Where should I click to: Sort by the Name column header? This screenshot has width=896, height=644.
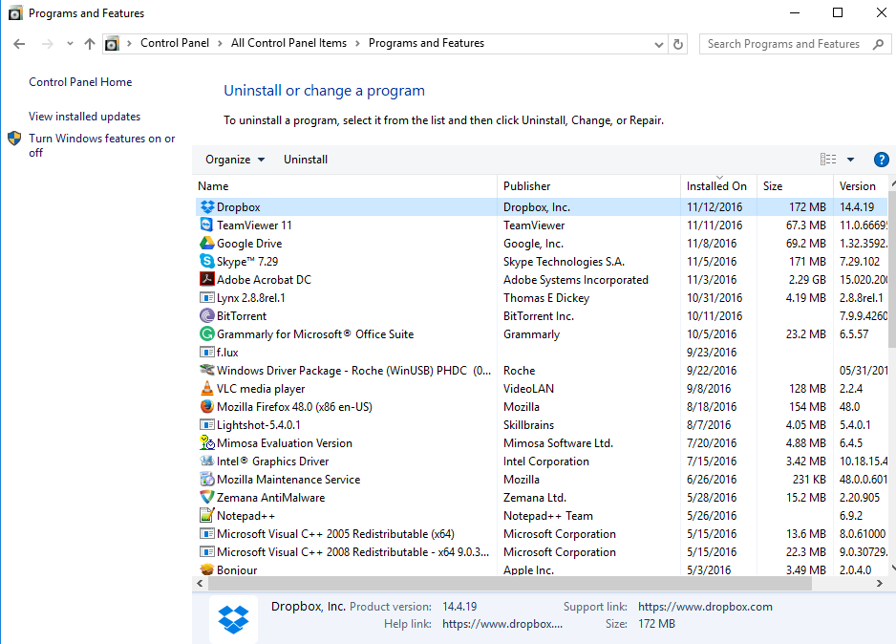click(346, 185)
